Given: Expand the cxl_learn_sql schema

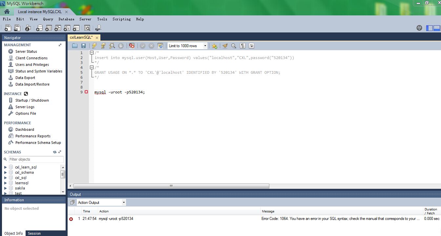Looking at the screenshot, I should pyautogui.click(x=5, y=167).
